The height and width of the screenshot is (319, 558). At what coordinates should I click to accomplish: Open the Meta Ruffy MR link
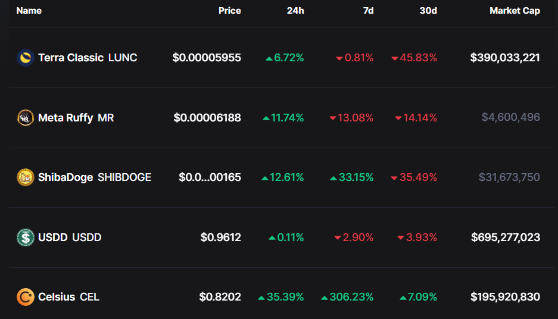76,118
